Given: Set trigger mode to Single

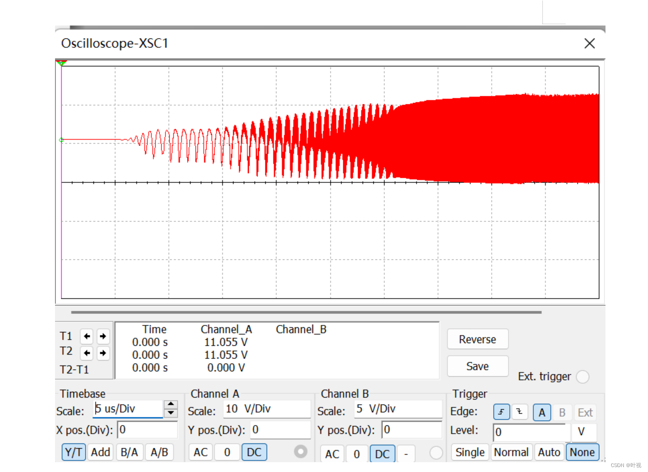Looking at the screenshot, I should coord(470,452).
